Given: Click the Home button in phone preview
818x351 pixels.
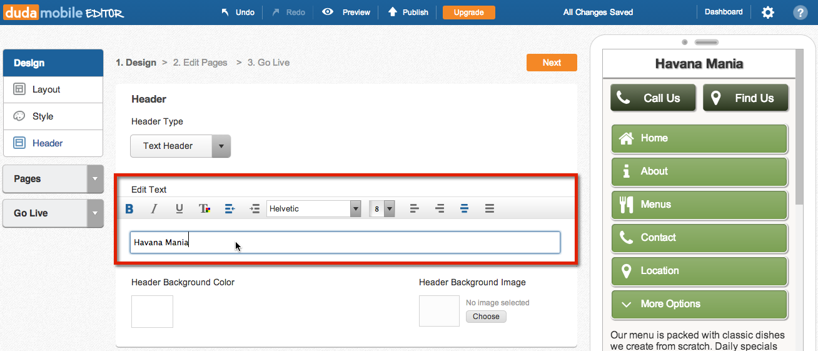Looking at the screenshot, I should coord(699,138).
